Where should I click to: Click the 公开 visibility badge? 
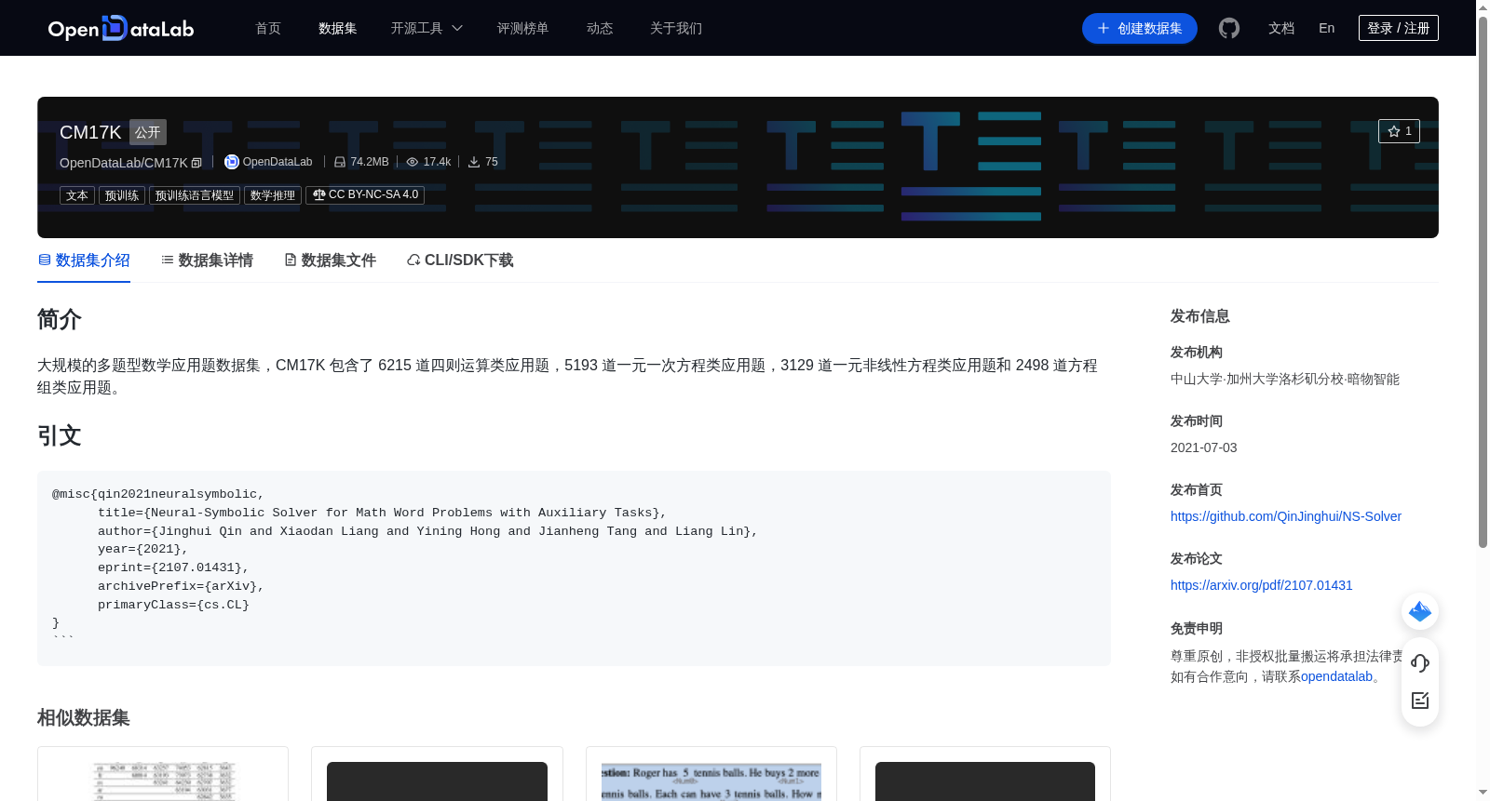148,132
